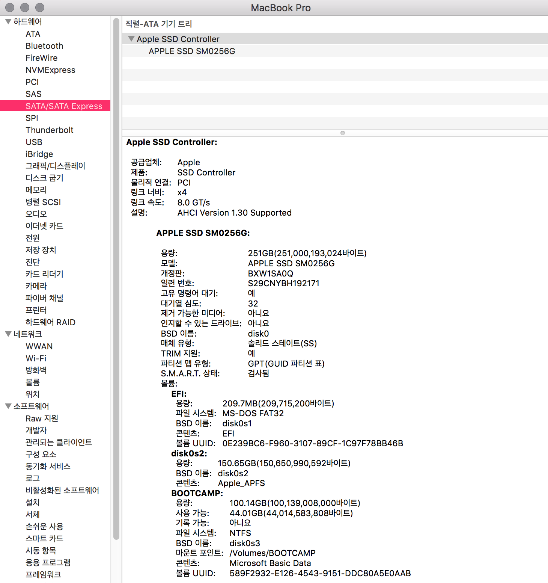Screen dimensions: 548x583
Task: Collapse the 소프트웨어 section triangle
Action: pos(8,406)
